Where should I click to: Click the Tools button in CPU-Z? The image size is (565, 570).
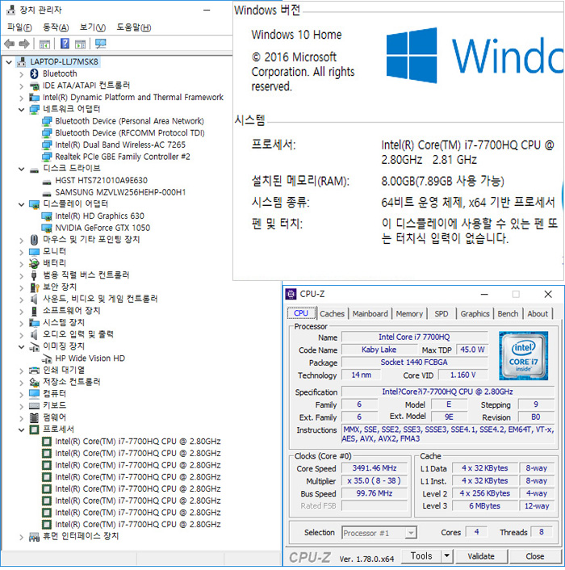(421, 555)
